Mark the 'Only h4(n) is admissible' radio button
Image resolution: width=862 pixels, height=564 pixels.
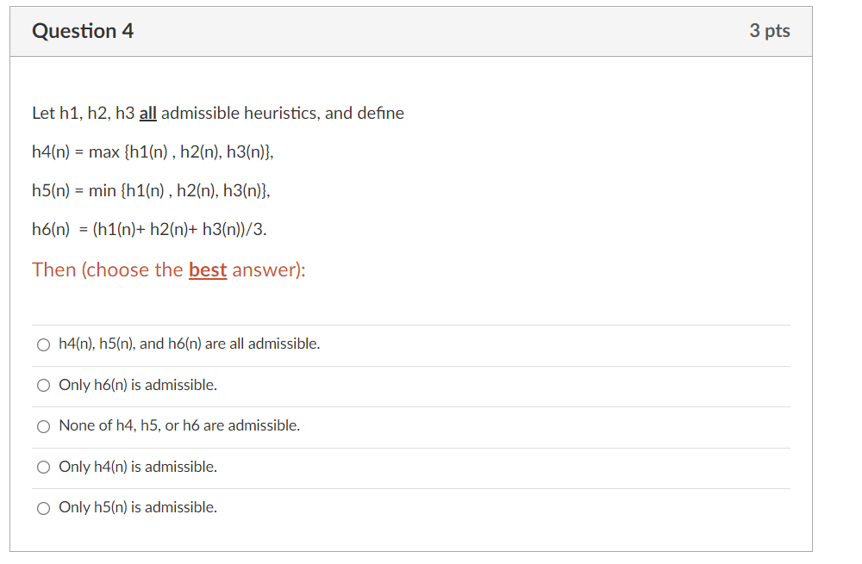43,468
